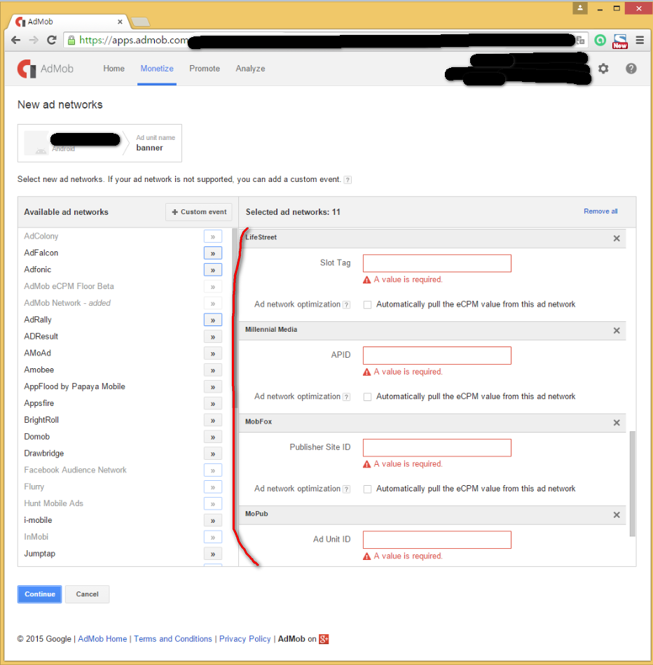653x665 pixels.
Task: Add Domob using its arrow button
Action: (213, 437)
